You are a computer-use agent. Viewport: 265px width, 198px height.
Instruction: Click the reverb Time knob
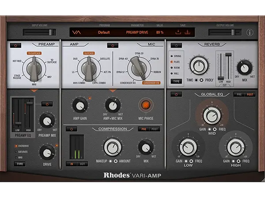coord(199,66)
